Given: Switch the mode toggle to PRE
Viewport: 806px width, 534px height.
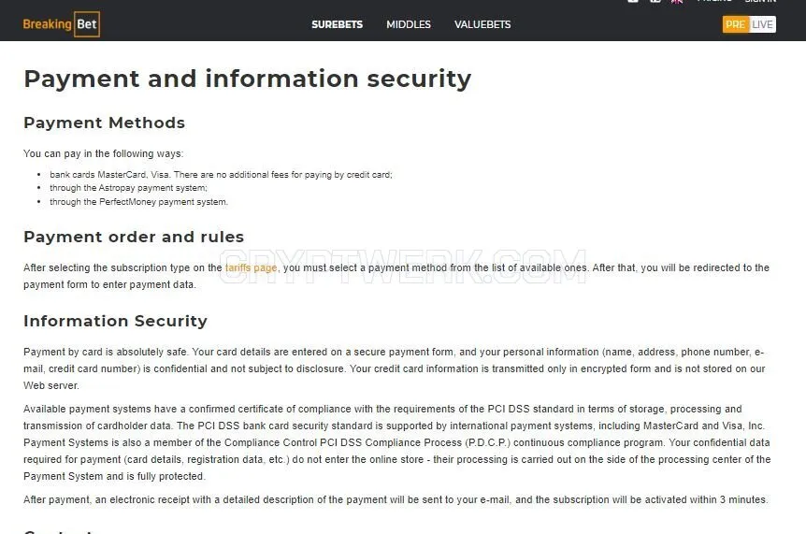Looking at the screenshot, I should 736,24.
